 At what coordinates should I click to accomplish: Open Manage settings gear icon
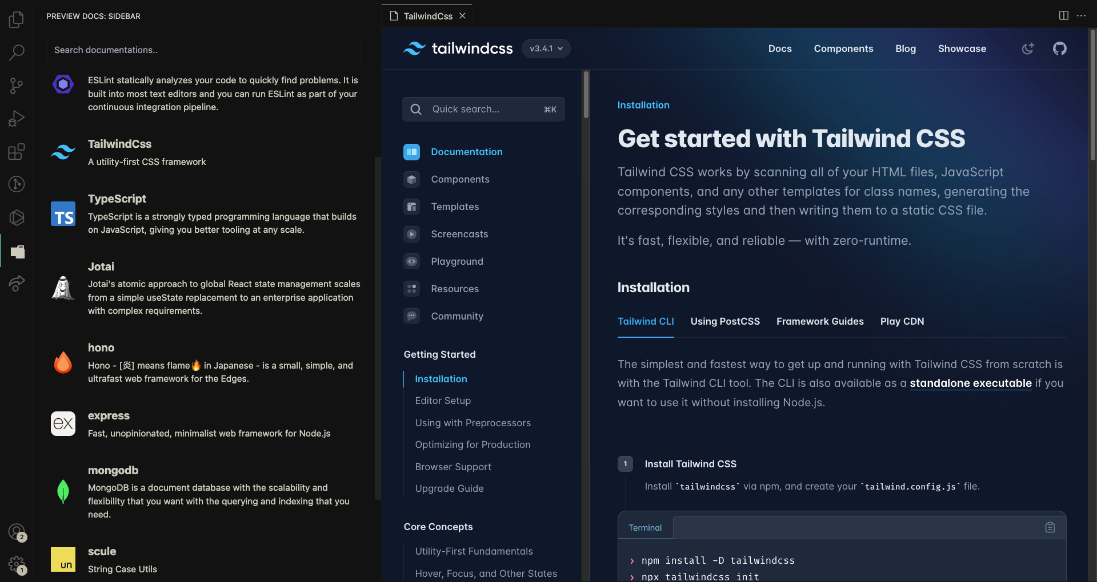[x=17, y=565]
